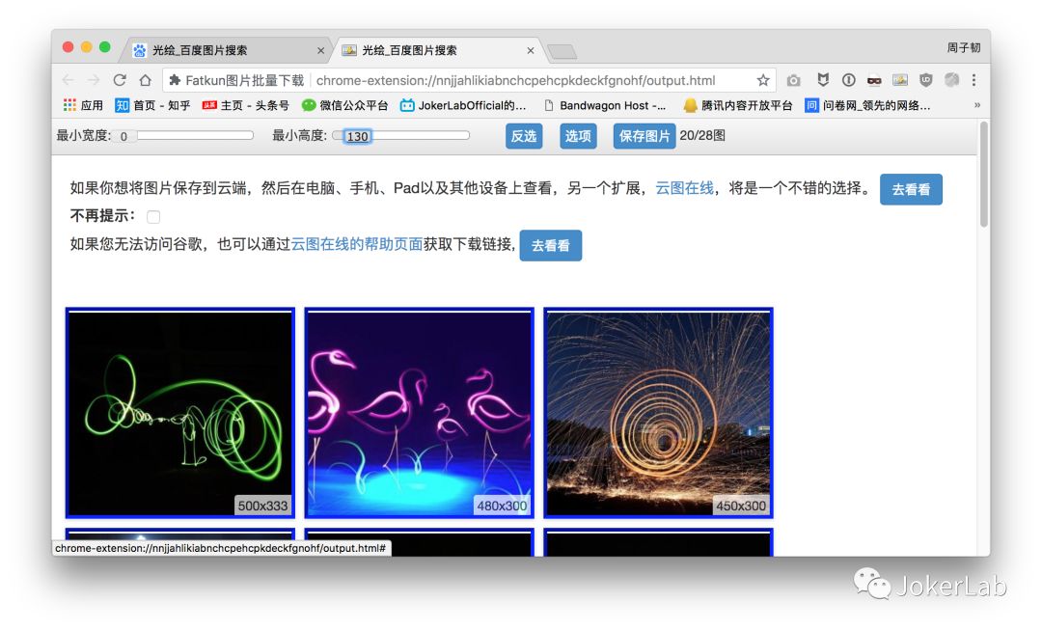
Task: Click the puzzle-piece extension icon in address bar
Action: 175,80
